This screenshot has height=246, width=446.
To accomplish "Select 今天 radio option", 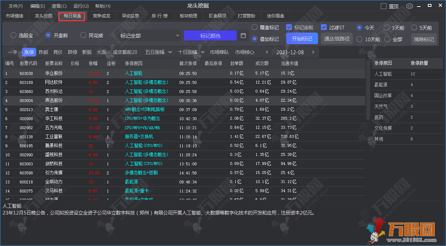I will (x=359, y=27).
